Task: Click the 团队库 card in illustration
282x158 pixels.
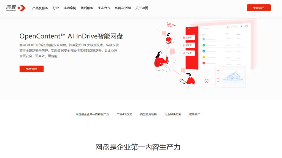Action: pyautogui.click(x=187, y=45)
